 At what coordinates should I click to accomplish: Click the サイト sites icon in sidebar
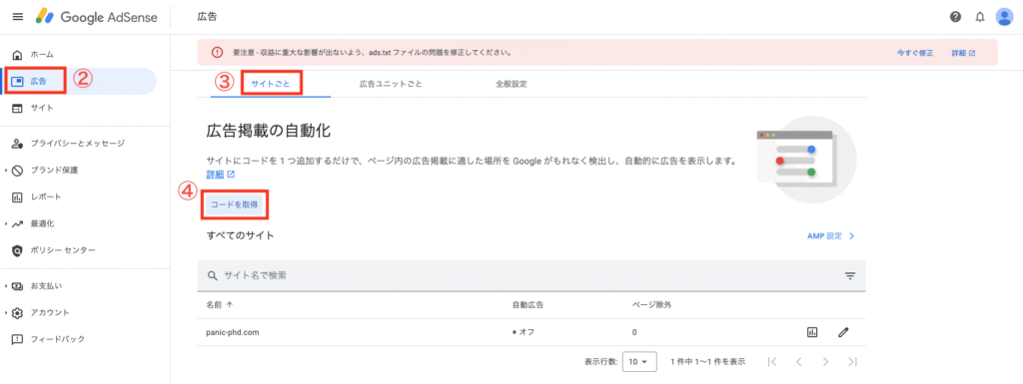pos(18,108)
